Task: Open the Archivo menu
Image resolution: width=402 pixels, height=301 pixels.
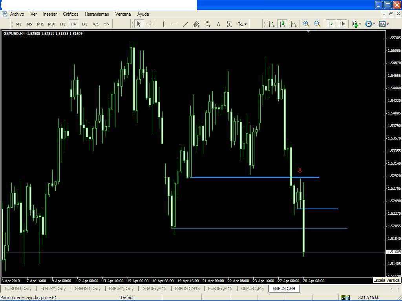Action: [x=17, y=14]
